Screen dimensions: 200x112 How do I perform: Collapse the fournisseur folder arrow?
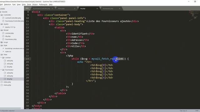[1, 70]
